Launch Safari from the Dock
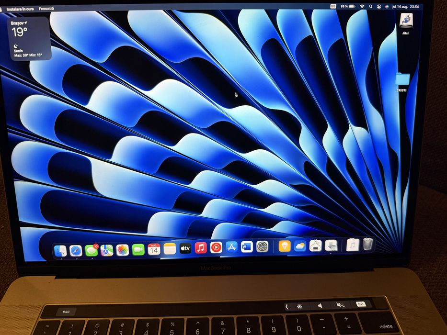Screen dimensions: 447x335 tap(76, 251)
